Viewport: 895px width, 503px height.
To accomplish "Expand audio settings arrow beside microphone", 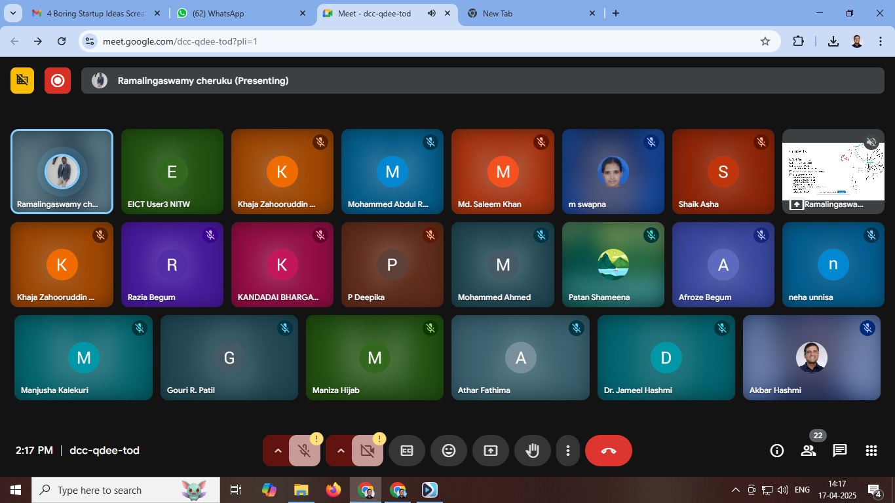I will (278, 451).
